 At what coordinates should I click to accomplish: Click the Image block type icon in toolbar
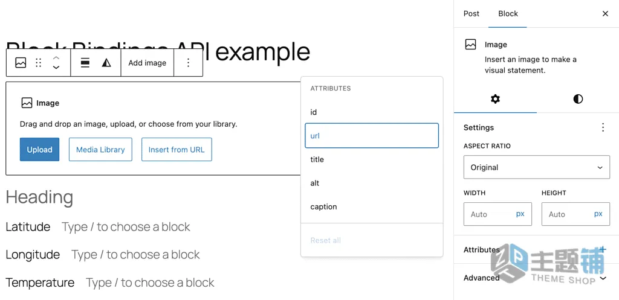point(21,63)
